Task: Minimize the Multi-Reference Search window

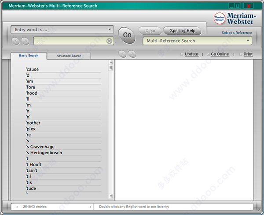Action: [232, 6]
